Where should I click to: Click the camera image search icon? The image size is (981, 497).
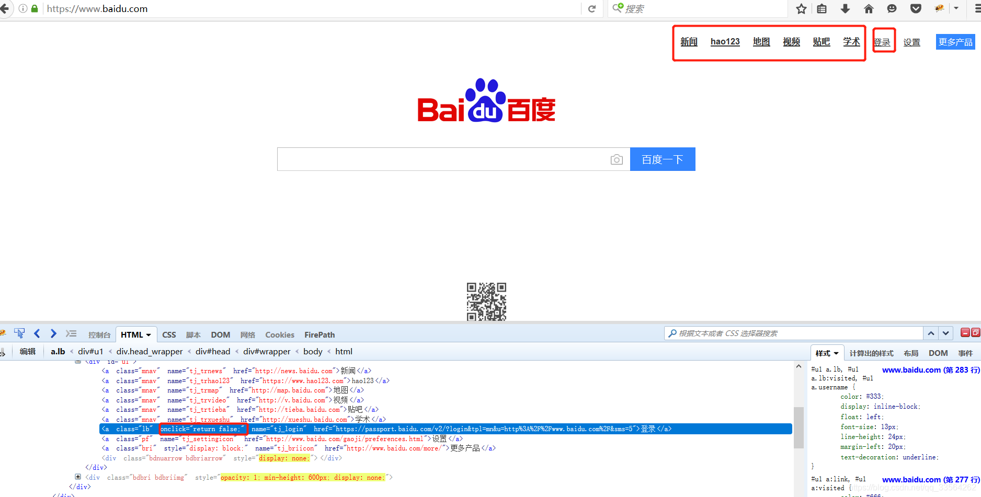point(617,159)
